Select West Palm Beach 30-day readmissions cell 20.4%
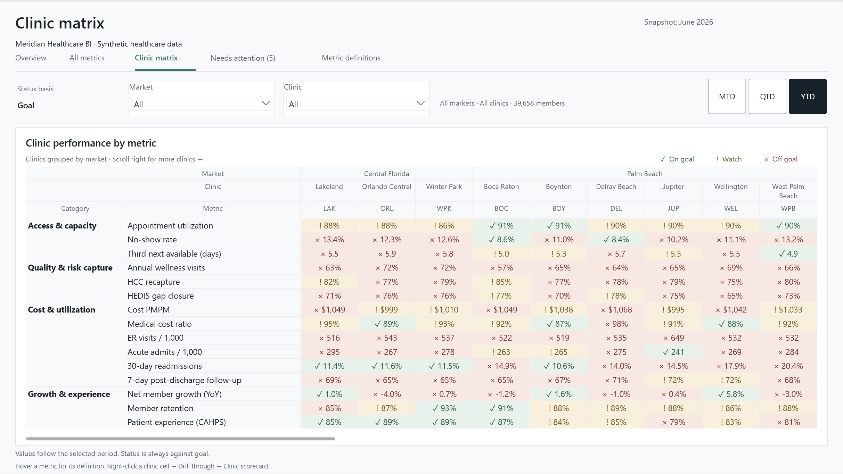The width and height of the screenshot is (843, 474). (x=788, y=366)
